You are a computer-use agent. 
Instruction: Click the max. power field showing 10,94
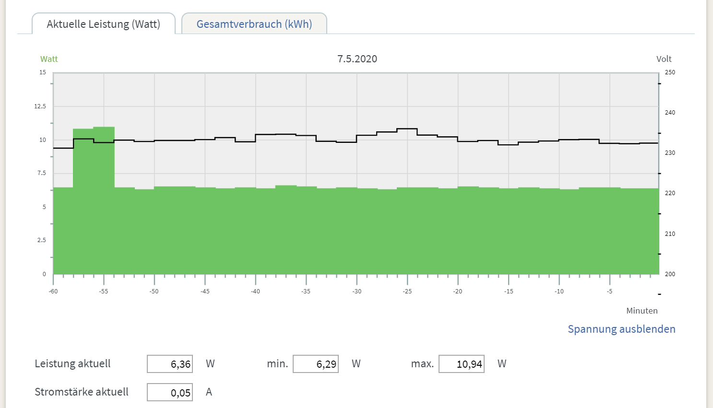(x=462, y=364)
